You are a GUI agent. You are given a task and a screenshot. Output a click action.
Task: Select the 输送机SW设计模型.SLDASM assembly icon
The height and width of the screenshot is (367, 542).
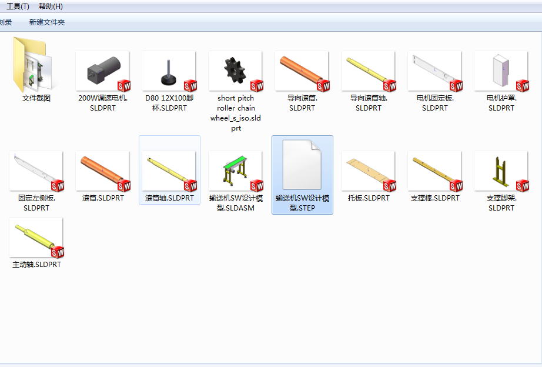[x=235, y=171]
